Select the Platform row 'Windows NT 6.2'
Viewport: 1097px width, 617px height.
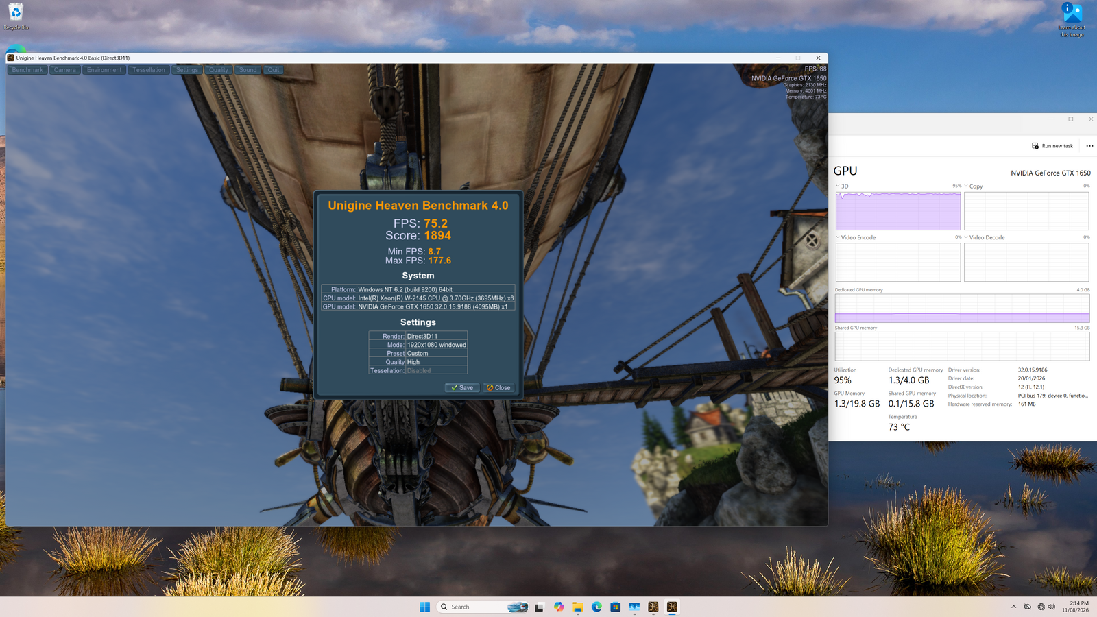click(418, 289)
